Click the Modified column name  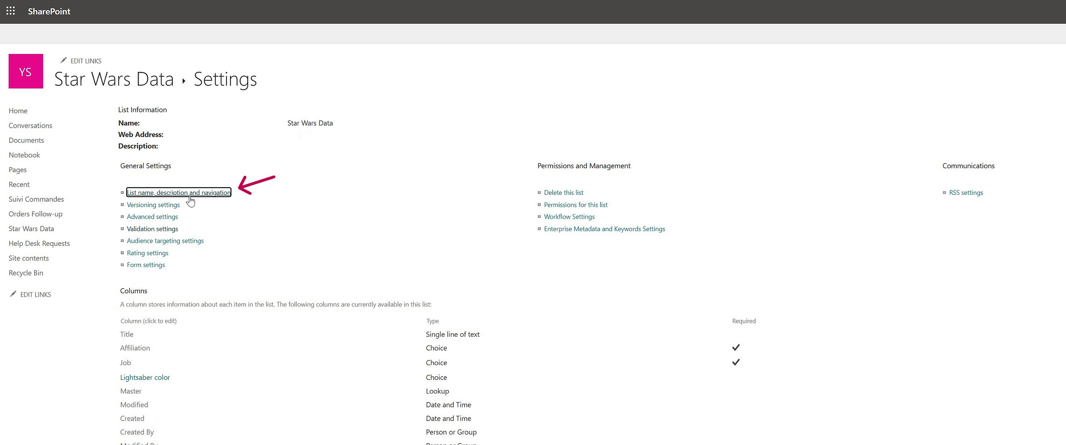point(134,405)
